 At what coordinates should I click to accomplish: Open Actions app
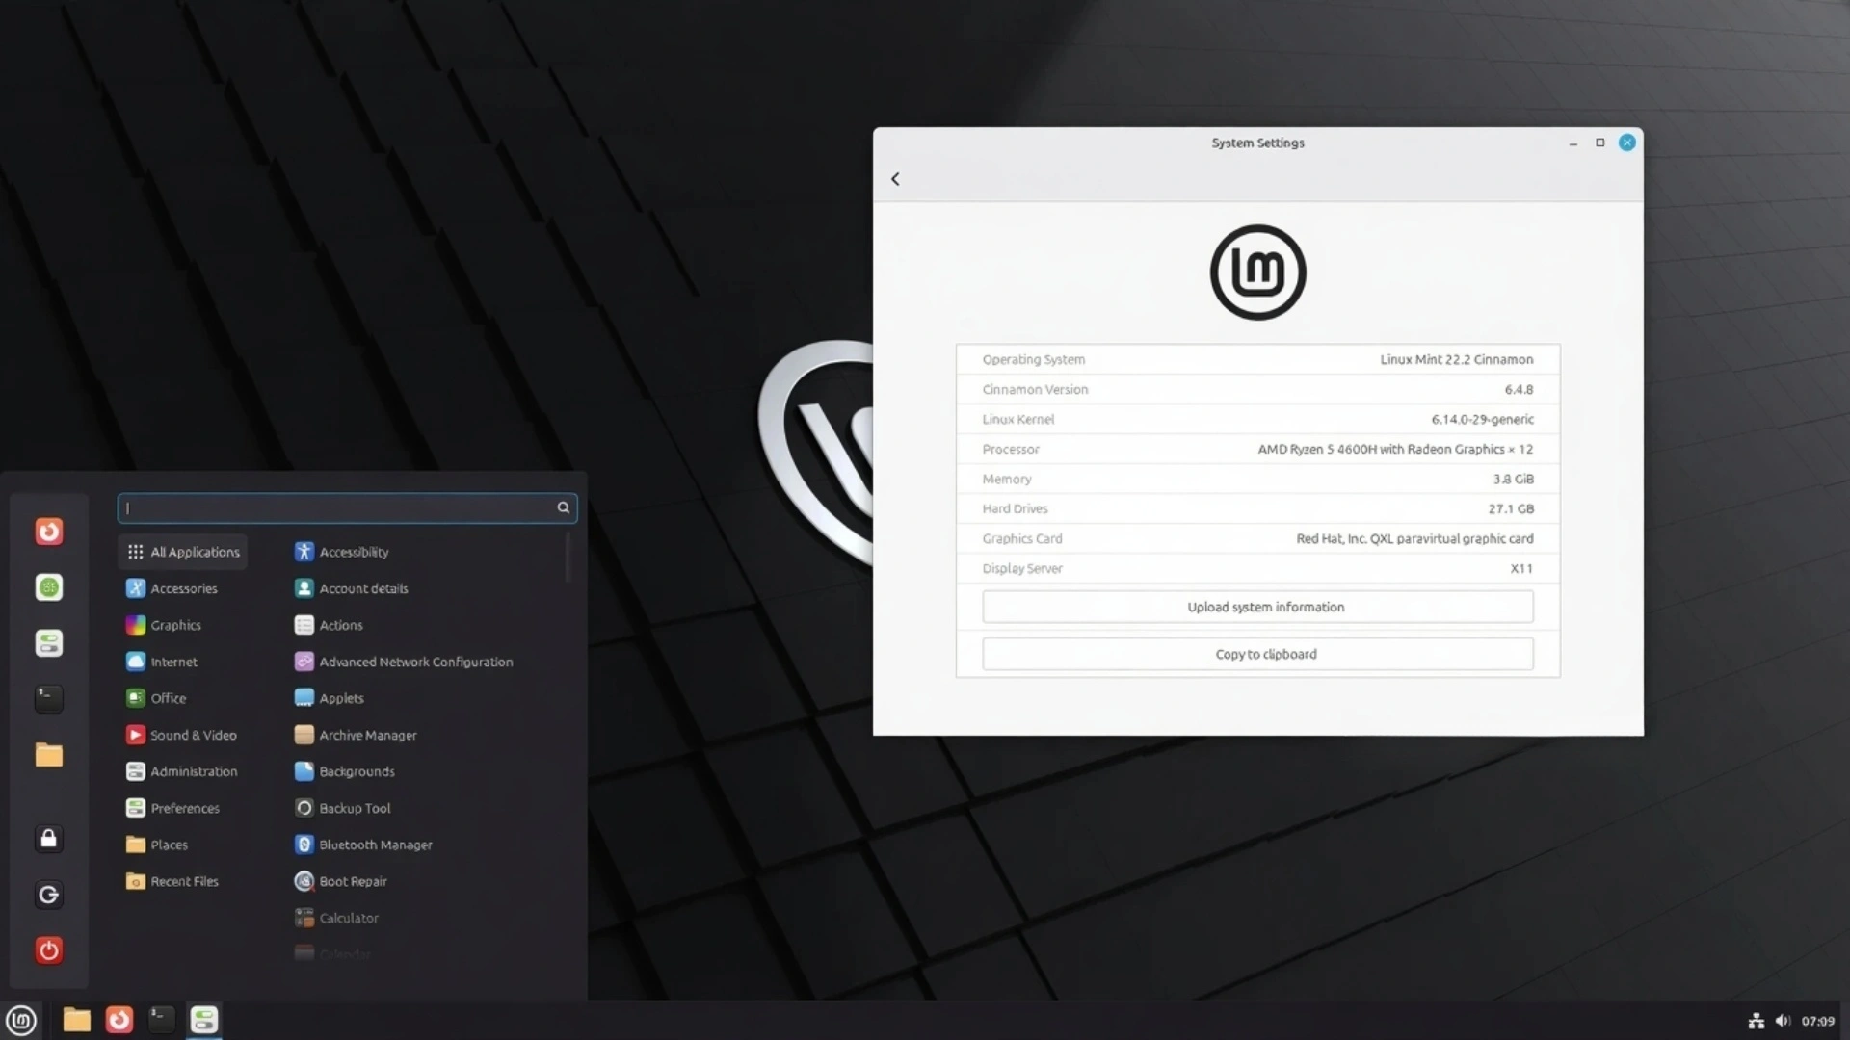[329, 625]
